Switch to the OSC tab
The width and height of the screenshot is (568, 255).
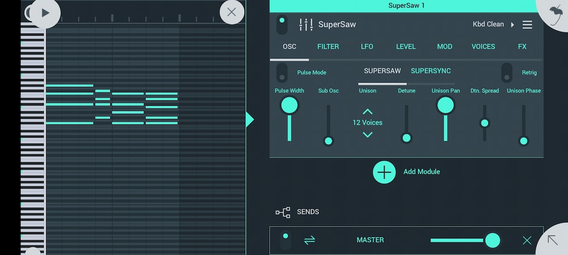pyautogui.click(x=289, y=46)
